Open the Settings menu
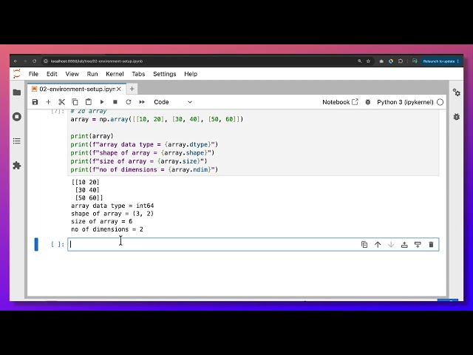The image size is (473, 355). click(164, 74)
